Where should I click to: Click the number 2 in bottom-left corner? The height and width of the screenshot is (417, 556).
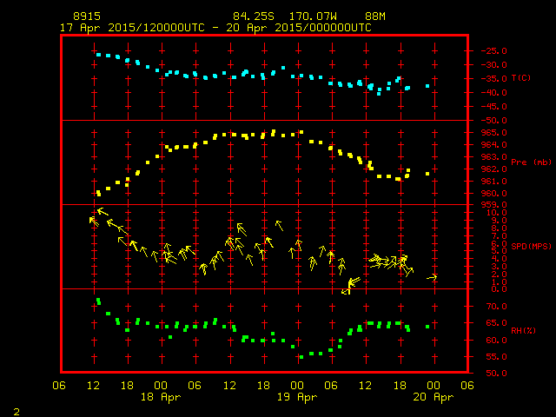click(x=16, y=409)
